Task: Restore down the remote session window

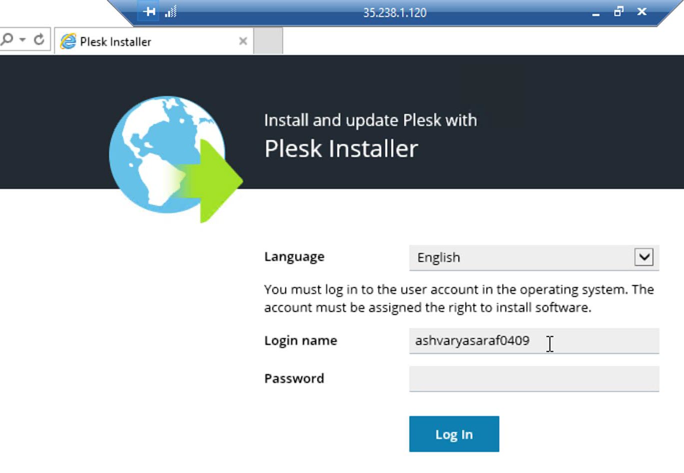Action: click(619, 11)
